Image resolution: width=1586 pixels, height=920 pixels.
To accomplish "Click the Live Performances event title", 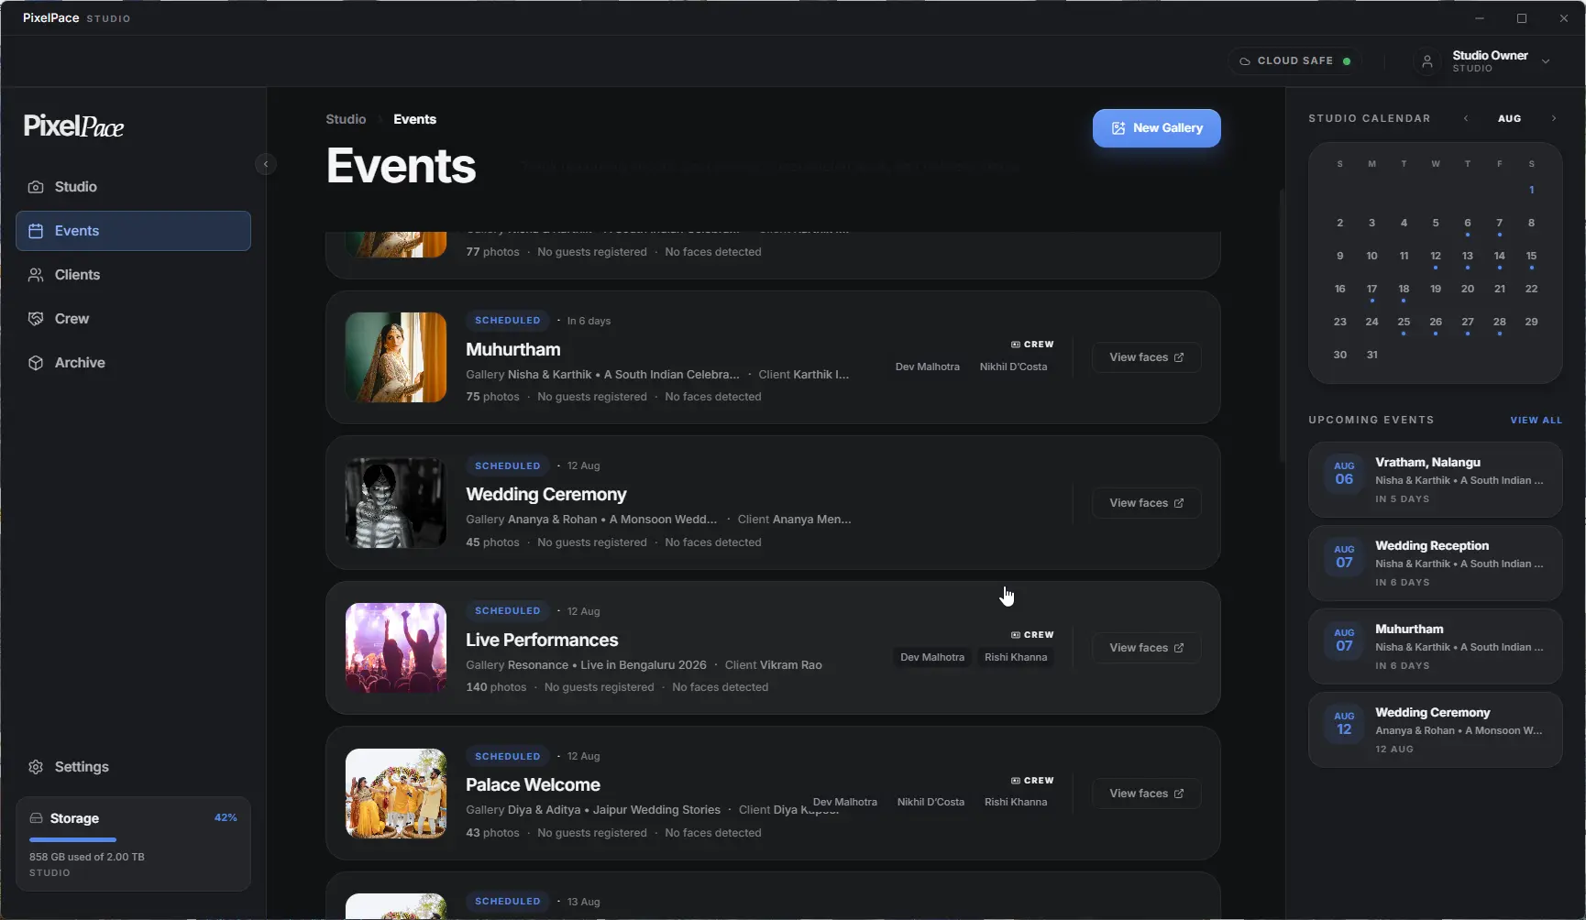I will (542, 640).
